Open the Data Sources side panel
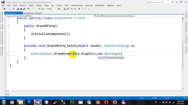This screenshot has height=105, width=188. click(x=2, y=51)
